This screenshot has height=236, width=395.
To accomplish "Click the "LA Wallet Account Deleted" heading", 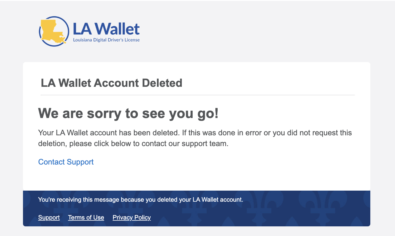I will pos(112,83).
